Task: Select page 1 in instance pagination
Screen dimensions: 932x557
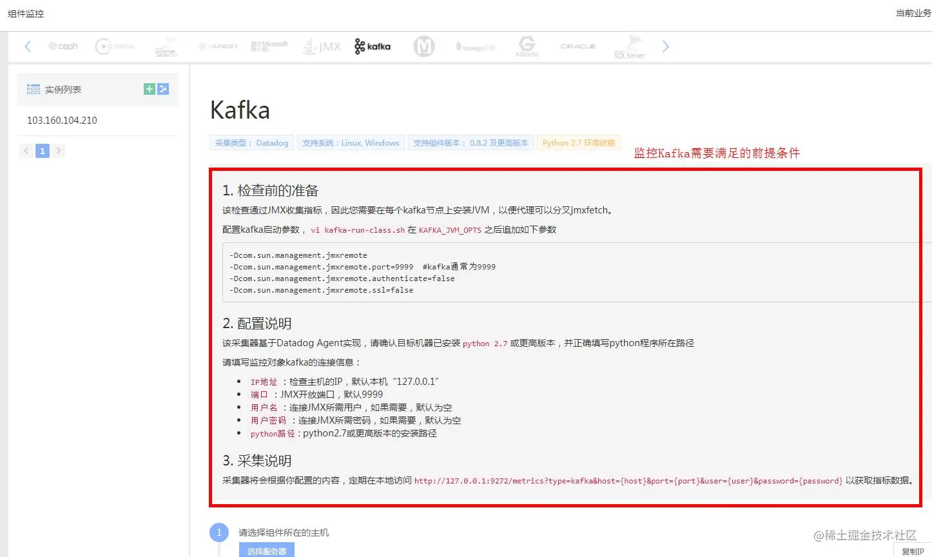Action: click(43, 151)
